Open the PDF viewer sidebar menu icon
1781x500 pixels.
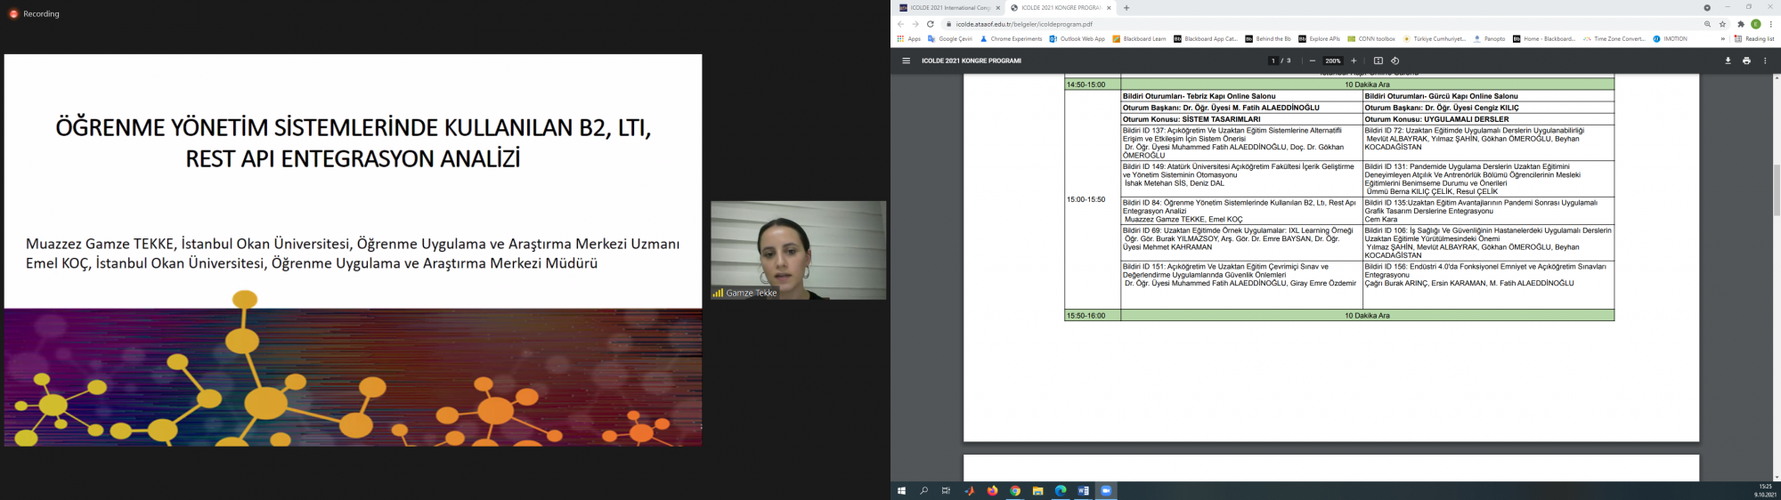906,60
